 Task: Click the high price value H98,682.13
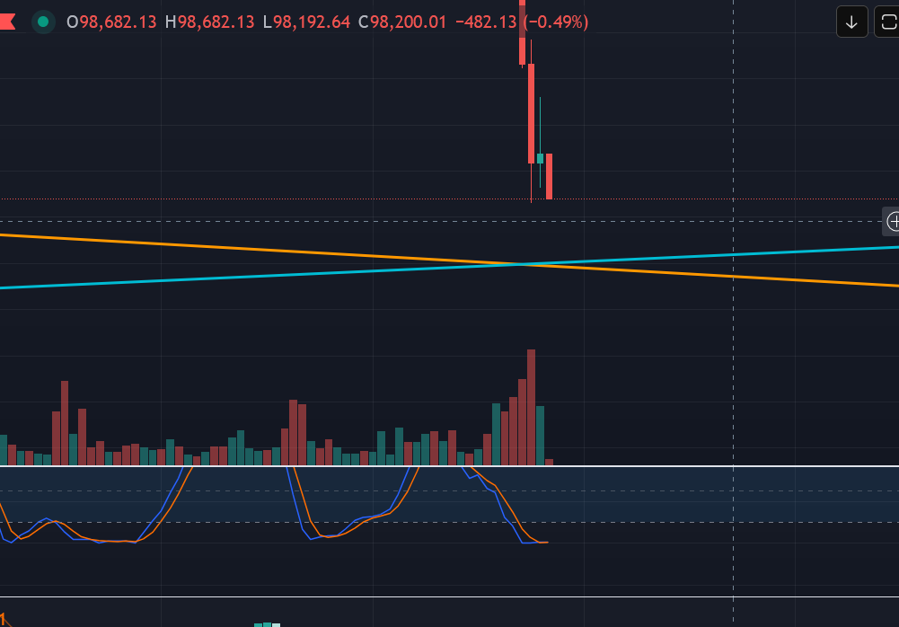[210, 22]
